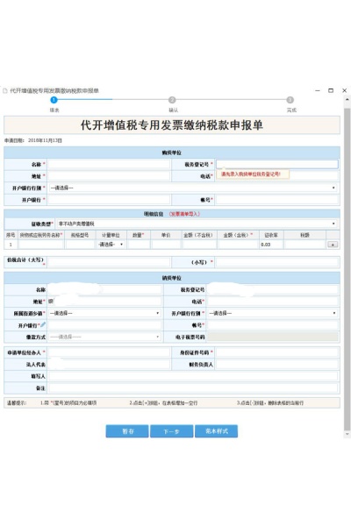Click the 暂存 save button
Screen dimensions: 351x526
[127, 431]
